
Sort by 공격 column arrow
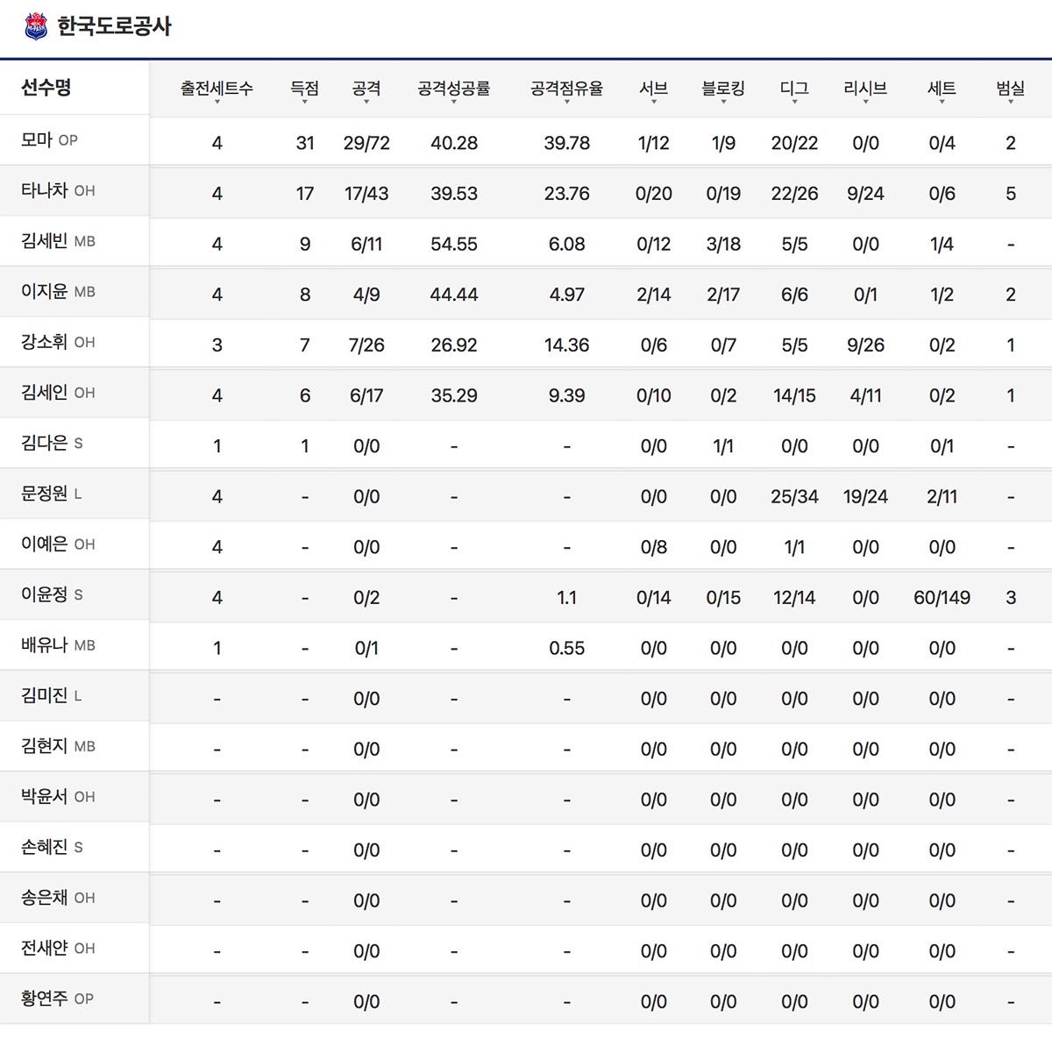tap(366, 101)
